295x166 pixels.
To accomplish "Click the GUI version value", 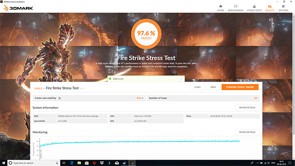I will tap(158, 121).
